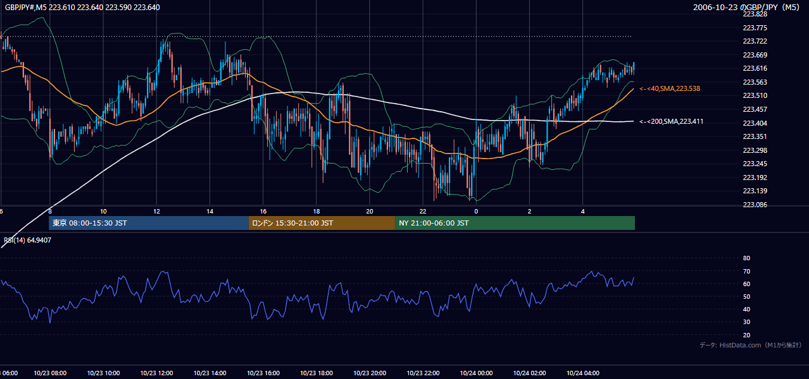Click price axis value 223.616
Image resolution: width=809 pixels, height=379 pixels.
(755, 68)
